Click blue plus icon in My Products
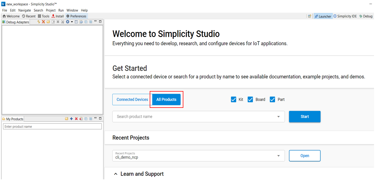Viewport: 377px width, 181px height. click(71, 119)
